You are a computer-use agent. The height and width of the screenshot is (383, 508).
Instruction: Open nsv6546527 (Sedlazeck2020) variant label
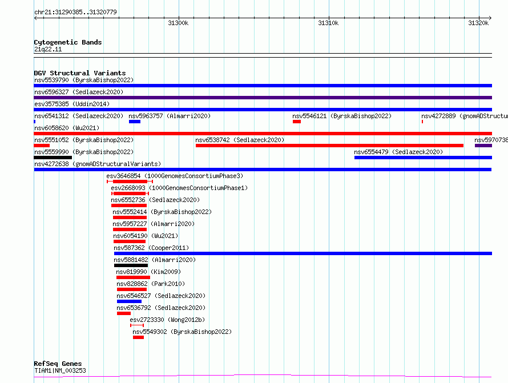(161, 296)
